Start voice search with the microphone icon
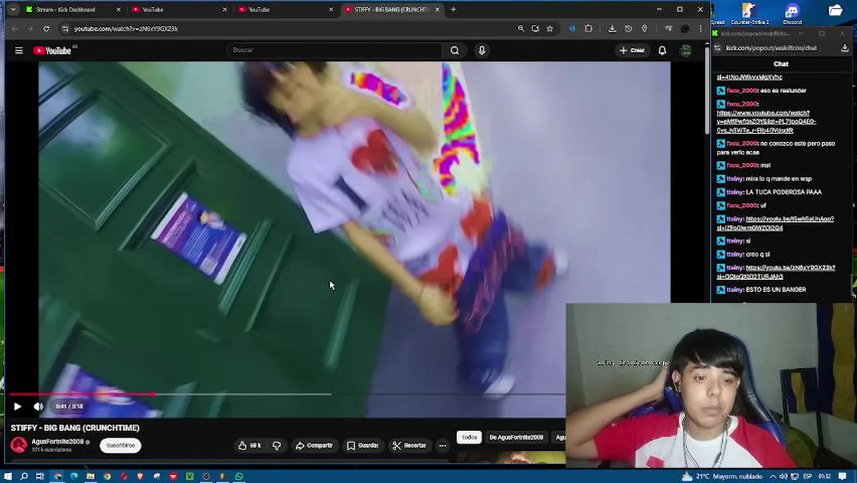857x483 pixels. [481, 50]
